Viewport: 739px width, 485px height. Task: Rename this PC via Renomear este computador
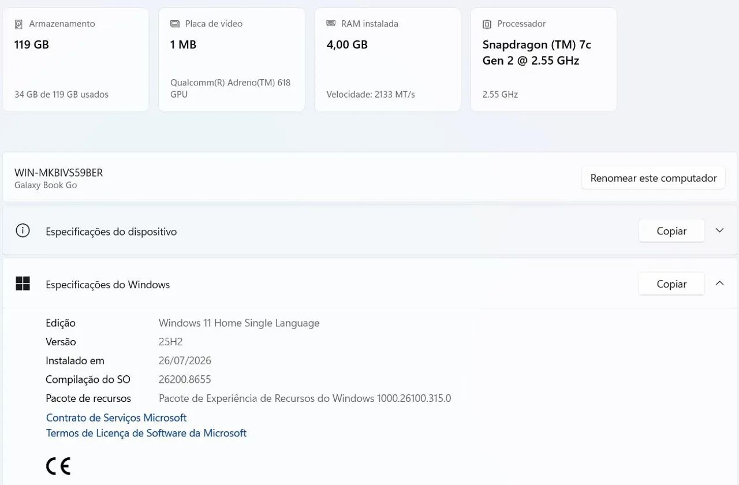[x=654, y=178]
